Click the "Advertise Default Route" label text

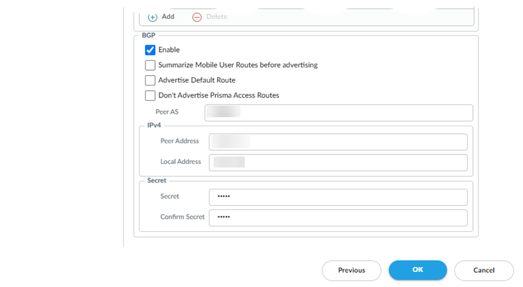pyautogui.click(x=197, y=80)
